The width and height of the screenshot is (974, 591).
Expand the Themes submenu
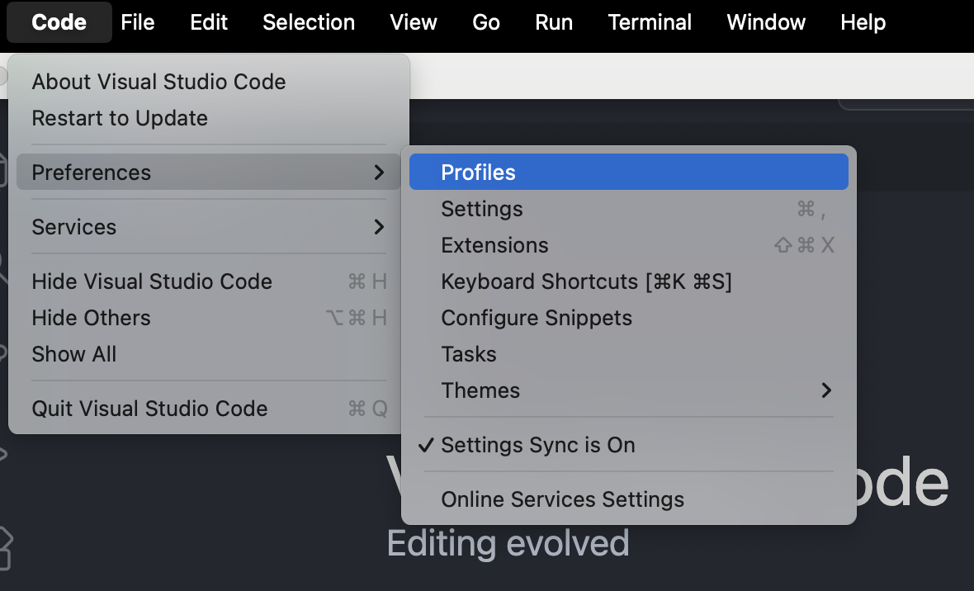coord(629,390)
